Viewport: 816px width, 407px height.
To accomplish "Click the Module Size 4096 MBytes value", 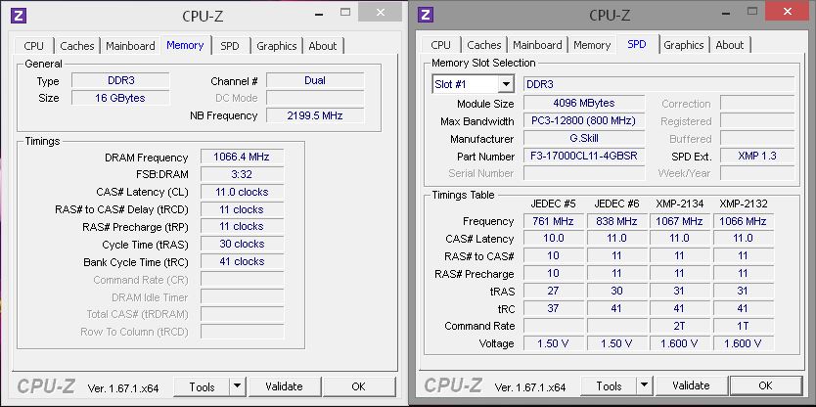I will coord(584,103).
